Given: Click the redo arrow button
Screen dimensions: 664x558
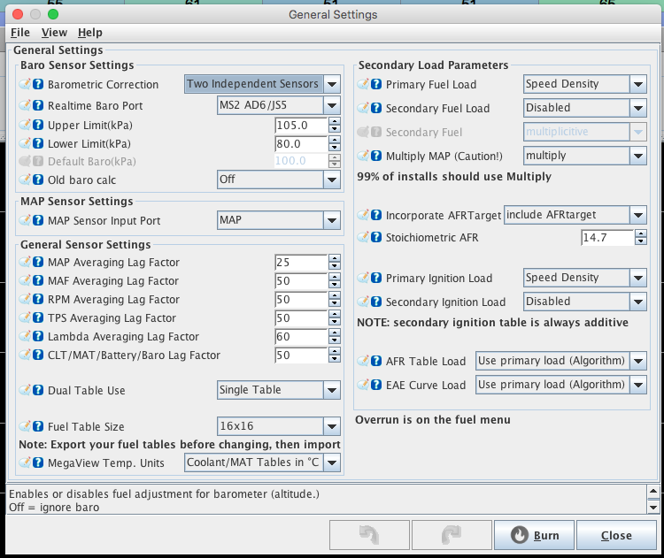Looking at the screenshot, I should pyautogui.click(x=451, y=535).
